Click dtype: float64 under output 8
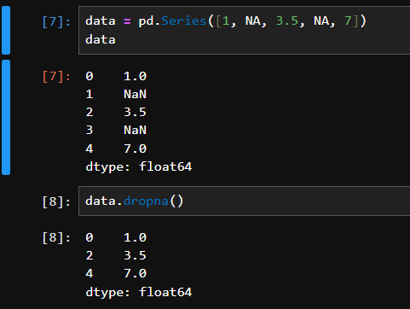This screenshot has width=410, height=309. [139, 293]
